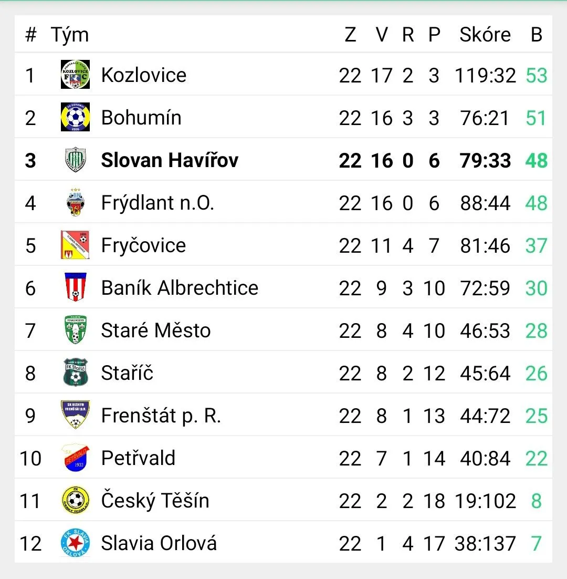Open the Kozlovice club logo
The height and width of the screenshot is (579, 567).
click(75, 75)
